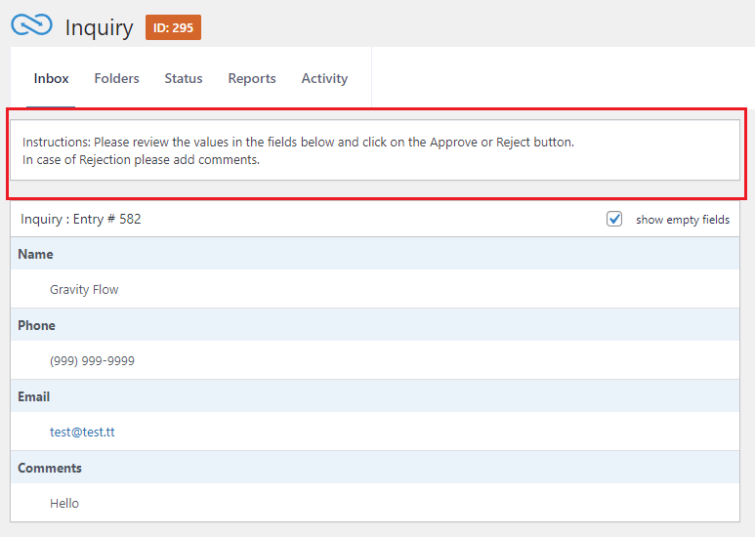Click the 'Gravity Flow' name value

coord(84,289)
